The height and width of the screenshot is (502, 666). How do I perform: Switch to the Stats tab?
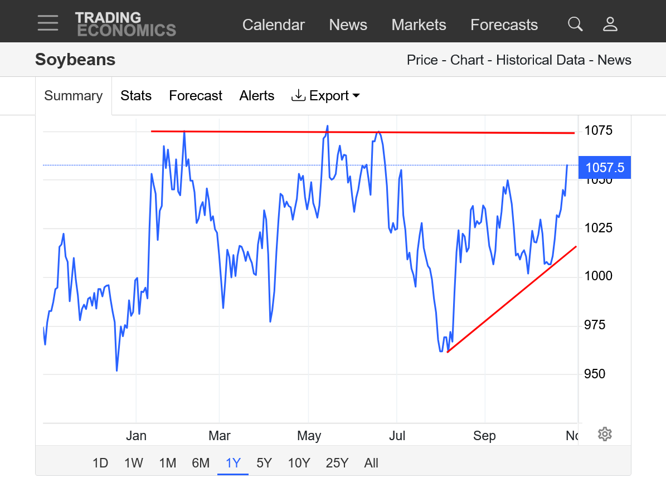(x=136, y=96)
